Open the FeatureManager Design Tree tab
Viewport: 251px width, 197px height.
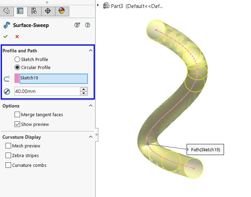tap(7, 11)
